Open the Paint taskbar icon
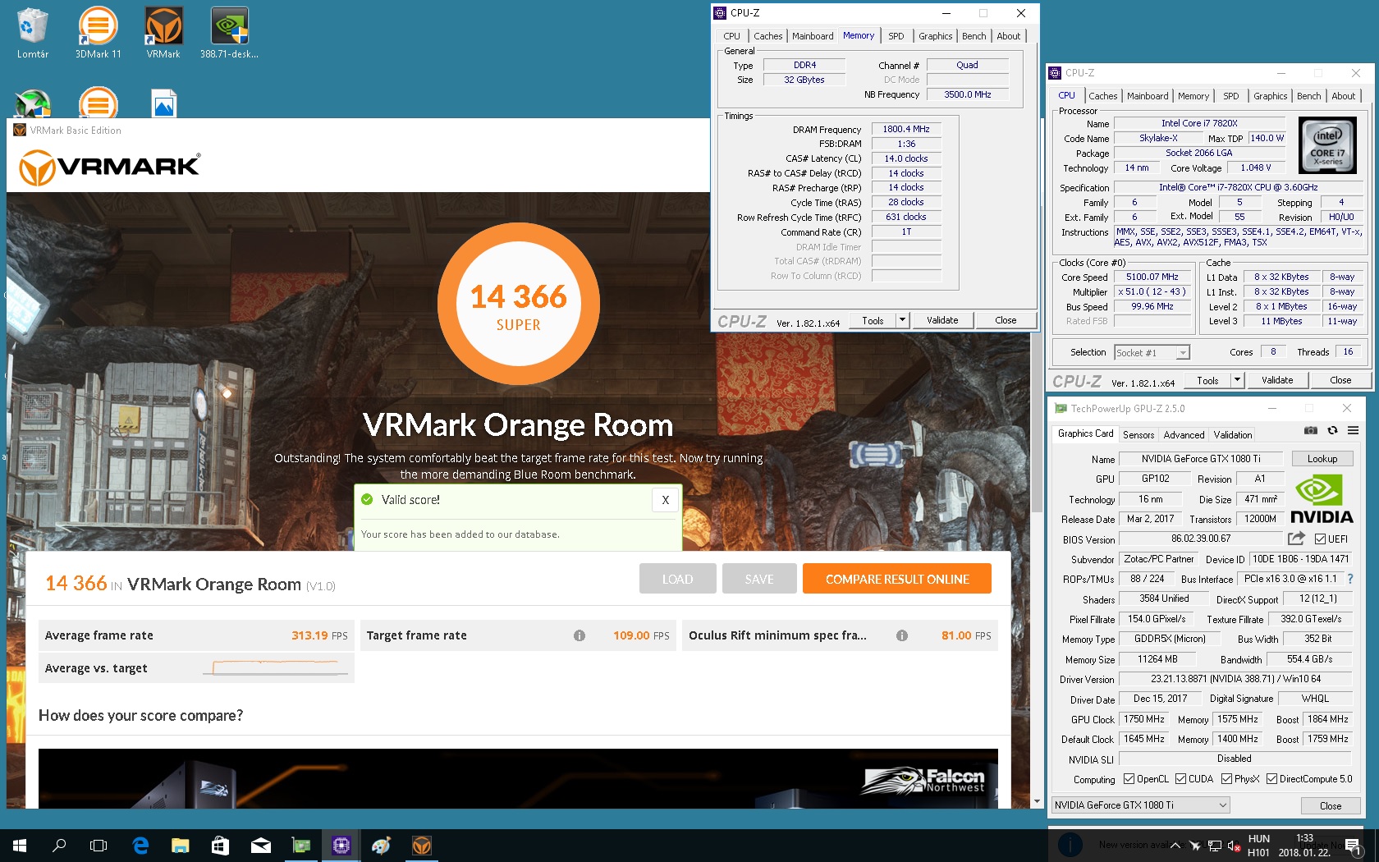1379x862 pixels. [x=382, y=845]
